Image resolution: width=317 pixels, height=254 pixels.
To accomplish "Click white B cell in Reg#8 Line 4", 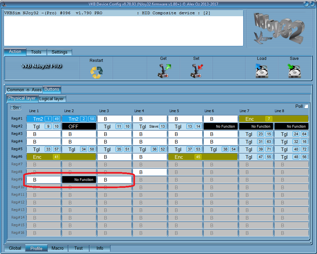I will [150, 172].
